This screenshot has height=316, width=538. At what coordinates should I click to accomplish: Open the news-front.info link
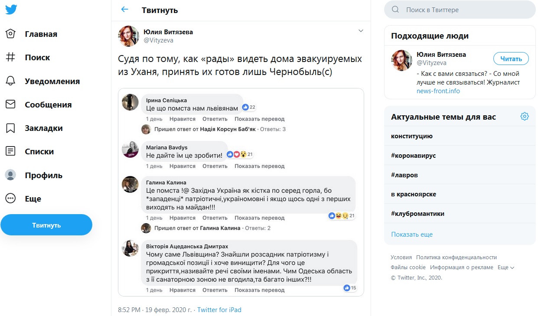[x=438, y=91]
